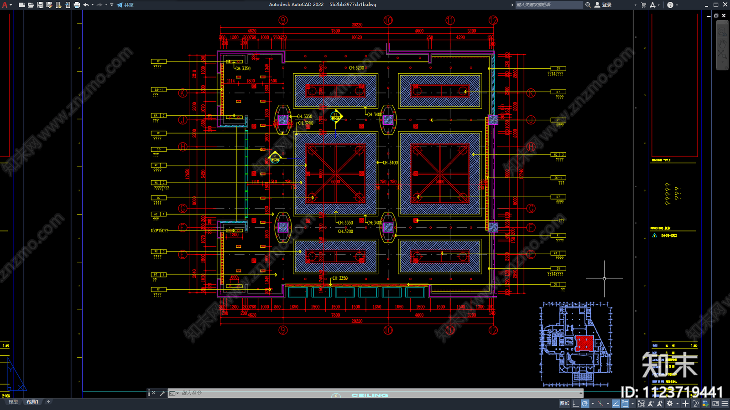Open Workspace Switching gear
The height and width of the screenshot is (410, 730).
(670, 404)
